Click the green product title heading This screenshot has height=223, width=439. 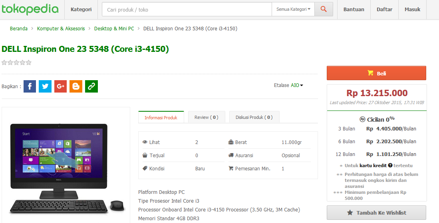(85, 49)
